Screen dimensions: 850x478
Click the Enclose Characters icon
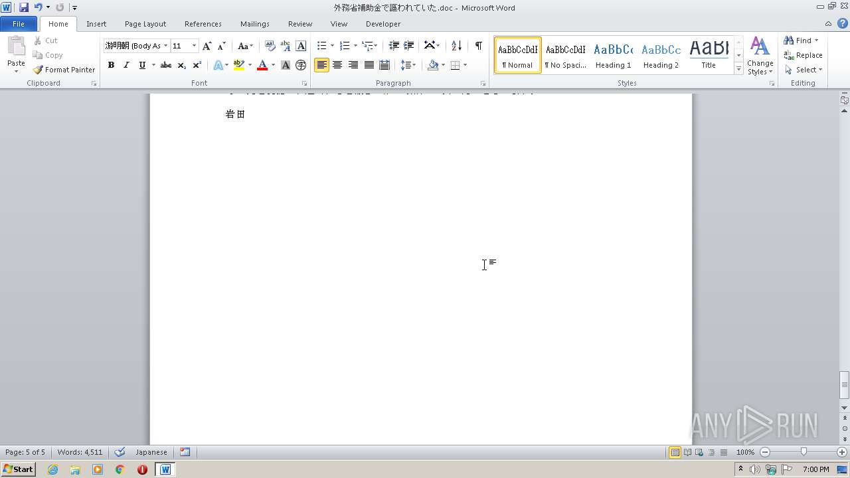tap(301, 65)
